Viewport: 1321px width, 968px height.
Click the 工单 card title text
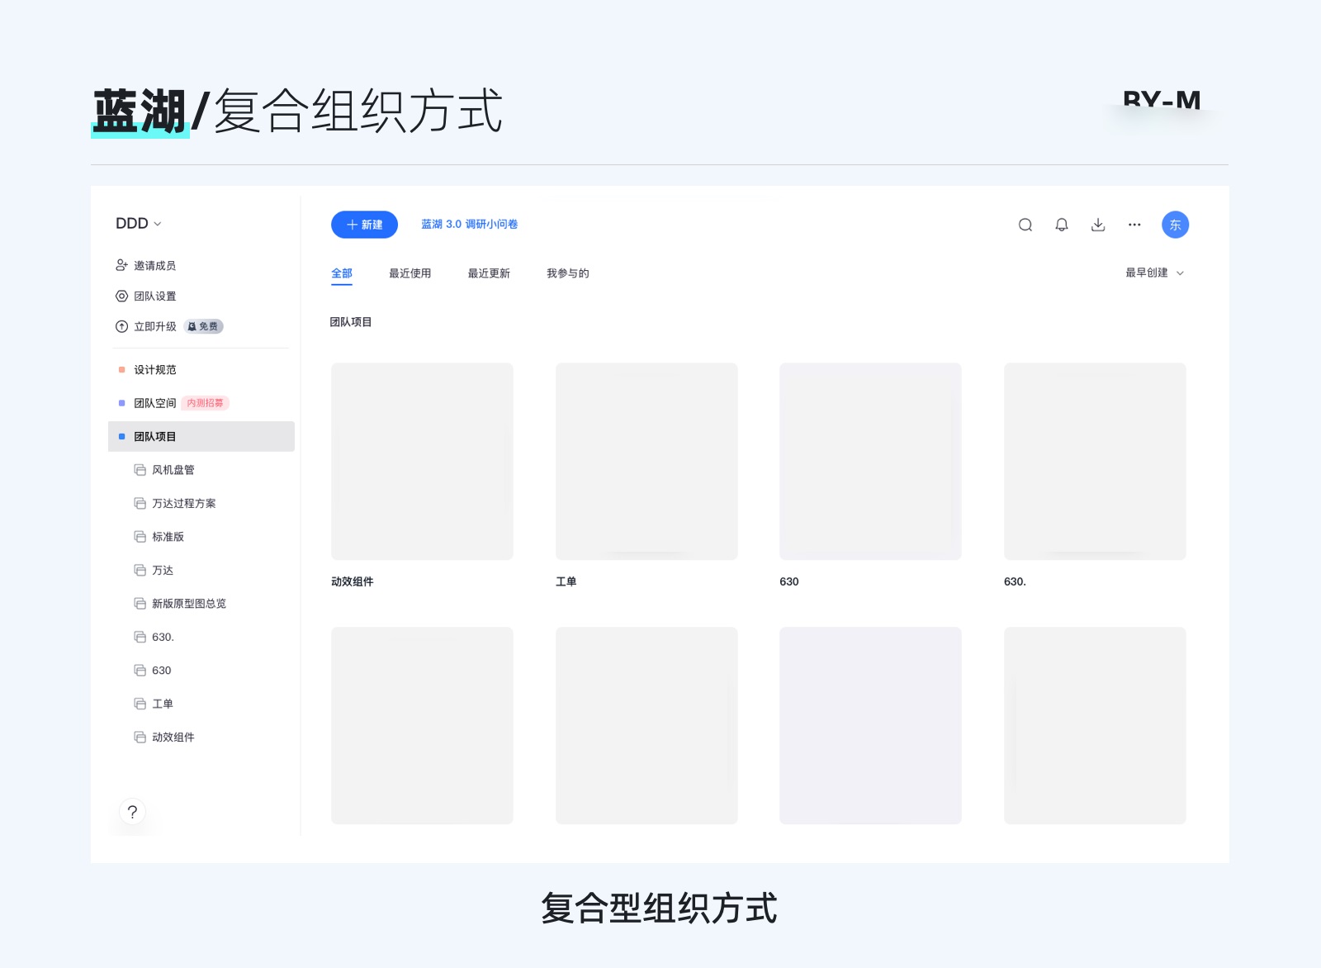(566, 581)
